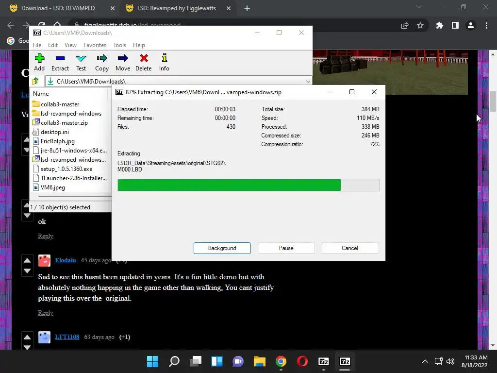497x373 pixels.
Task: Open 7-Zip Tools menu
Action: pos(119,45)
